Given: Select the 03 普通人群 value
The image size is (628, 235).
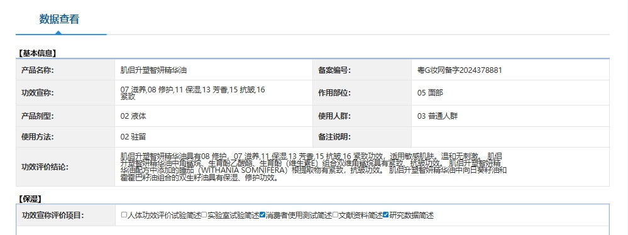Looking at the screenshot, I should click(x=438, y=116).
